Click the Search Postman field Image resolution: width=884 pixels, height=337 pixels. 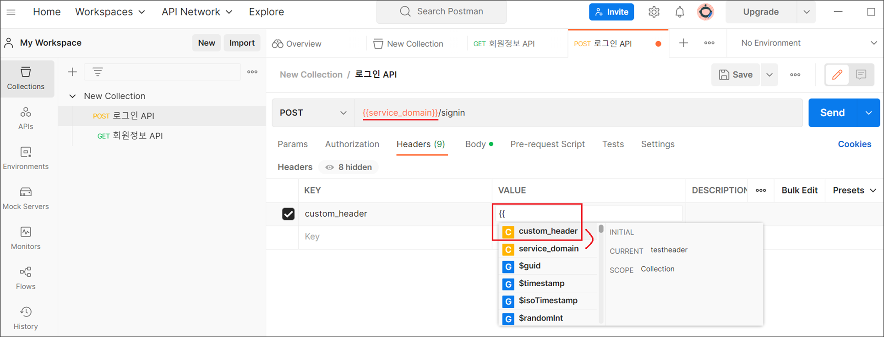pos(442,12)
